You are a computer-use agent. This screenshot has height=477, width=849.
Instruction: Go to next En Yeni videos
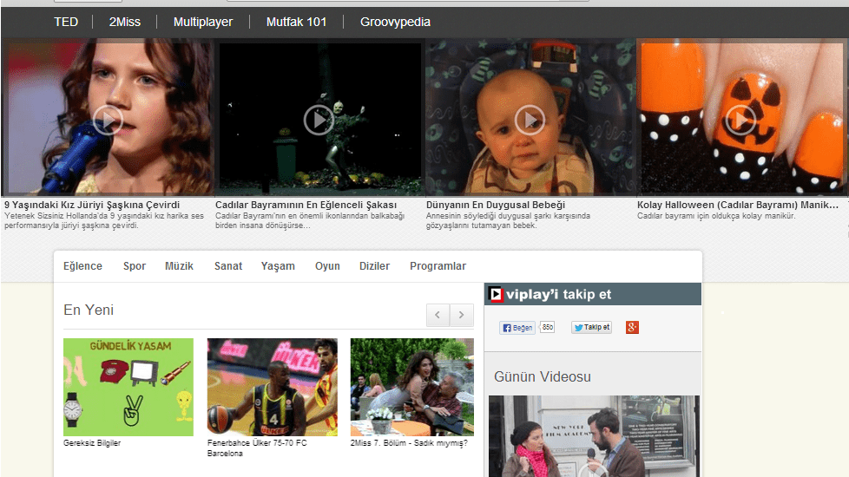click(462, 314)
